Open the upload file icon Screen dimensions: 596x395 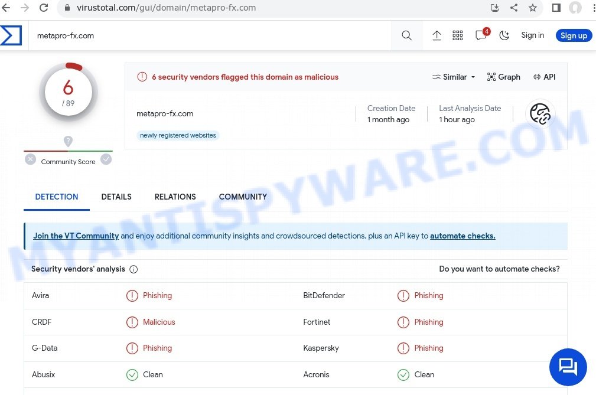[437, 35]
